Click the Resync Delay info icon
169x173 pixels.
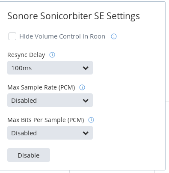tap(52, 55)
